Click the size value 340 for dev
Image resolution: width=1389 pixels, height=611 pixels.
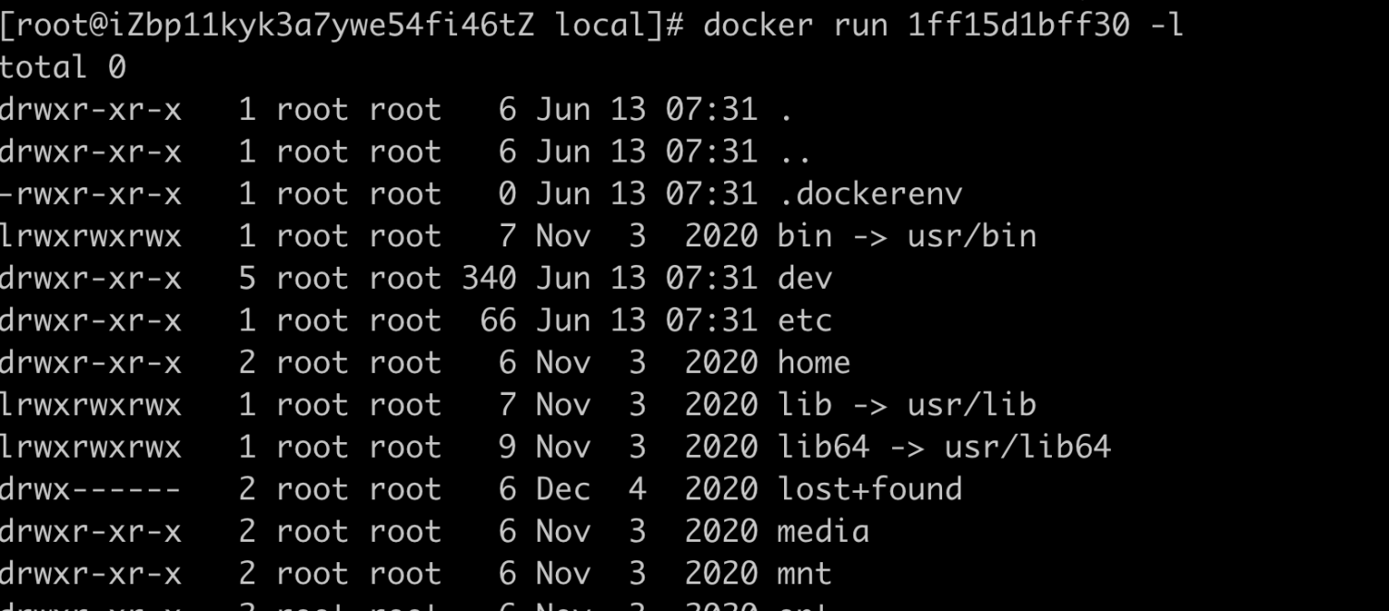tap(489, 279)
